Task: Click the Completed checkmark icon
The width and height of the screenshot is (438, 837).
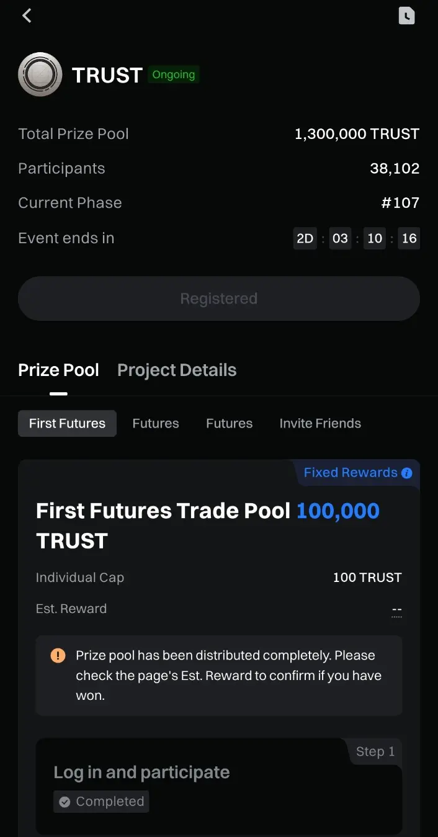Action: click(65, 802)
